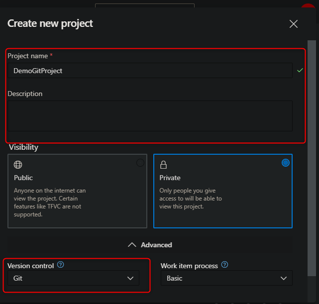319x304 pixels.
Task: Open the Work item process help icon
Action: pyautogui.click(x=224, y=265)
